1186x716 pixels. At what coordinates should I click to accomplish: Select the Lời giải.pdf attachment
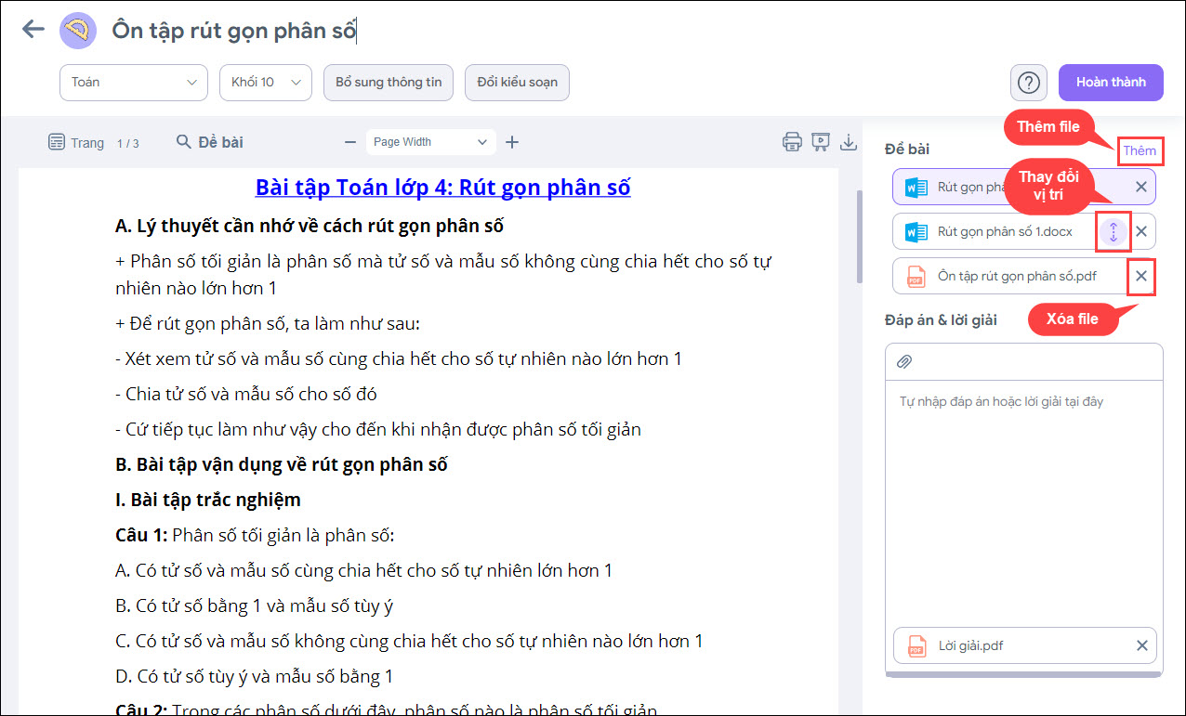tap(1024, 646)
